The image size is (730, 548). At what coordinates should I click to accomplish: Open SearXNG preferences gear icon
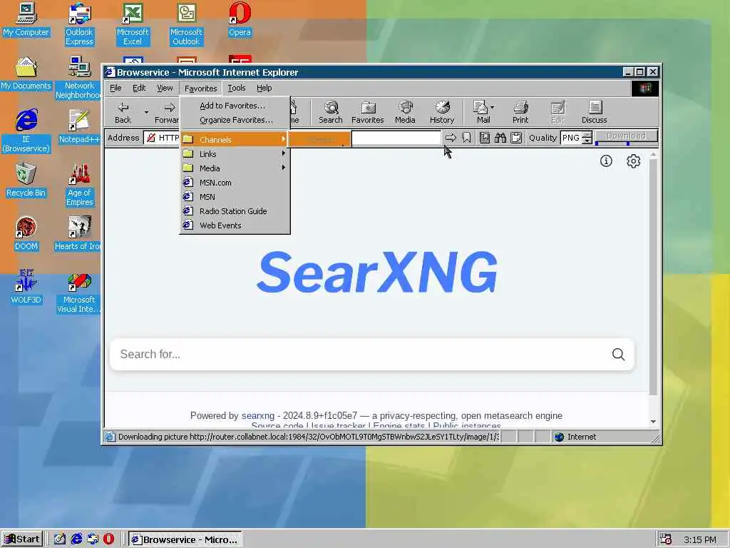[x=633, y=161]
